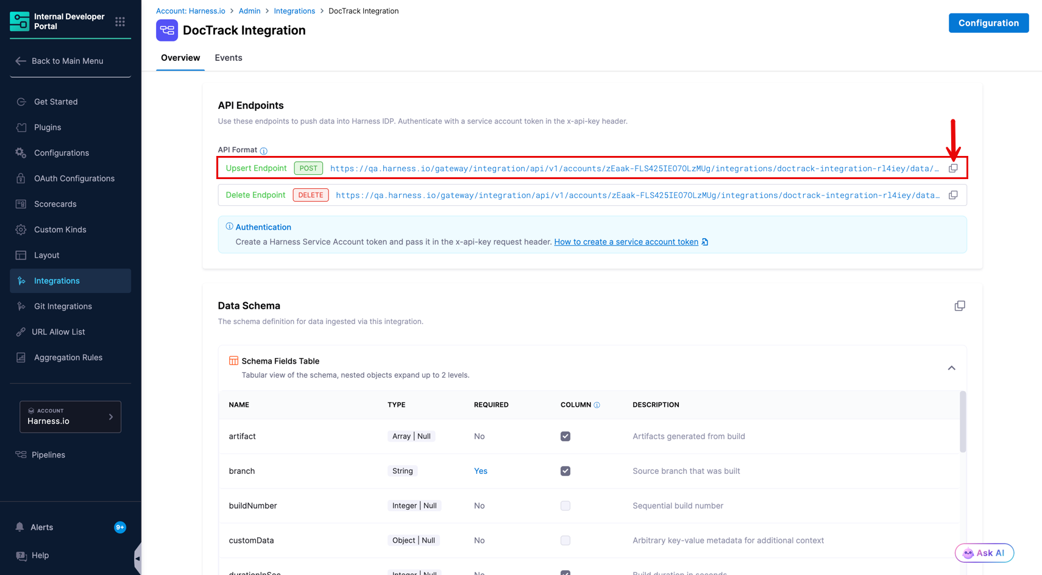Click the 9+ alerts badge
The height and width of the screenshot is (575, 1042).
[x=120, y=527]
